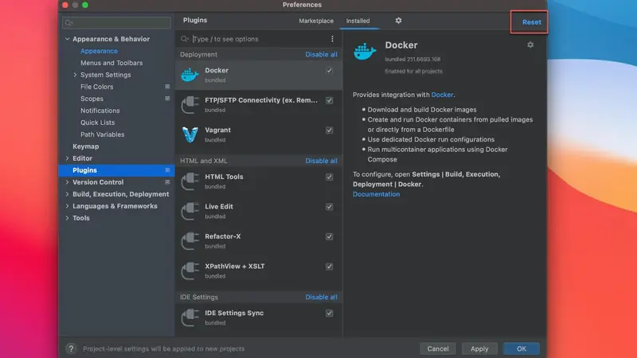Uncheck the Docker plugin checkbox

pos(329,71)
